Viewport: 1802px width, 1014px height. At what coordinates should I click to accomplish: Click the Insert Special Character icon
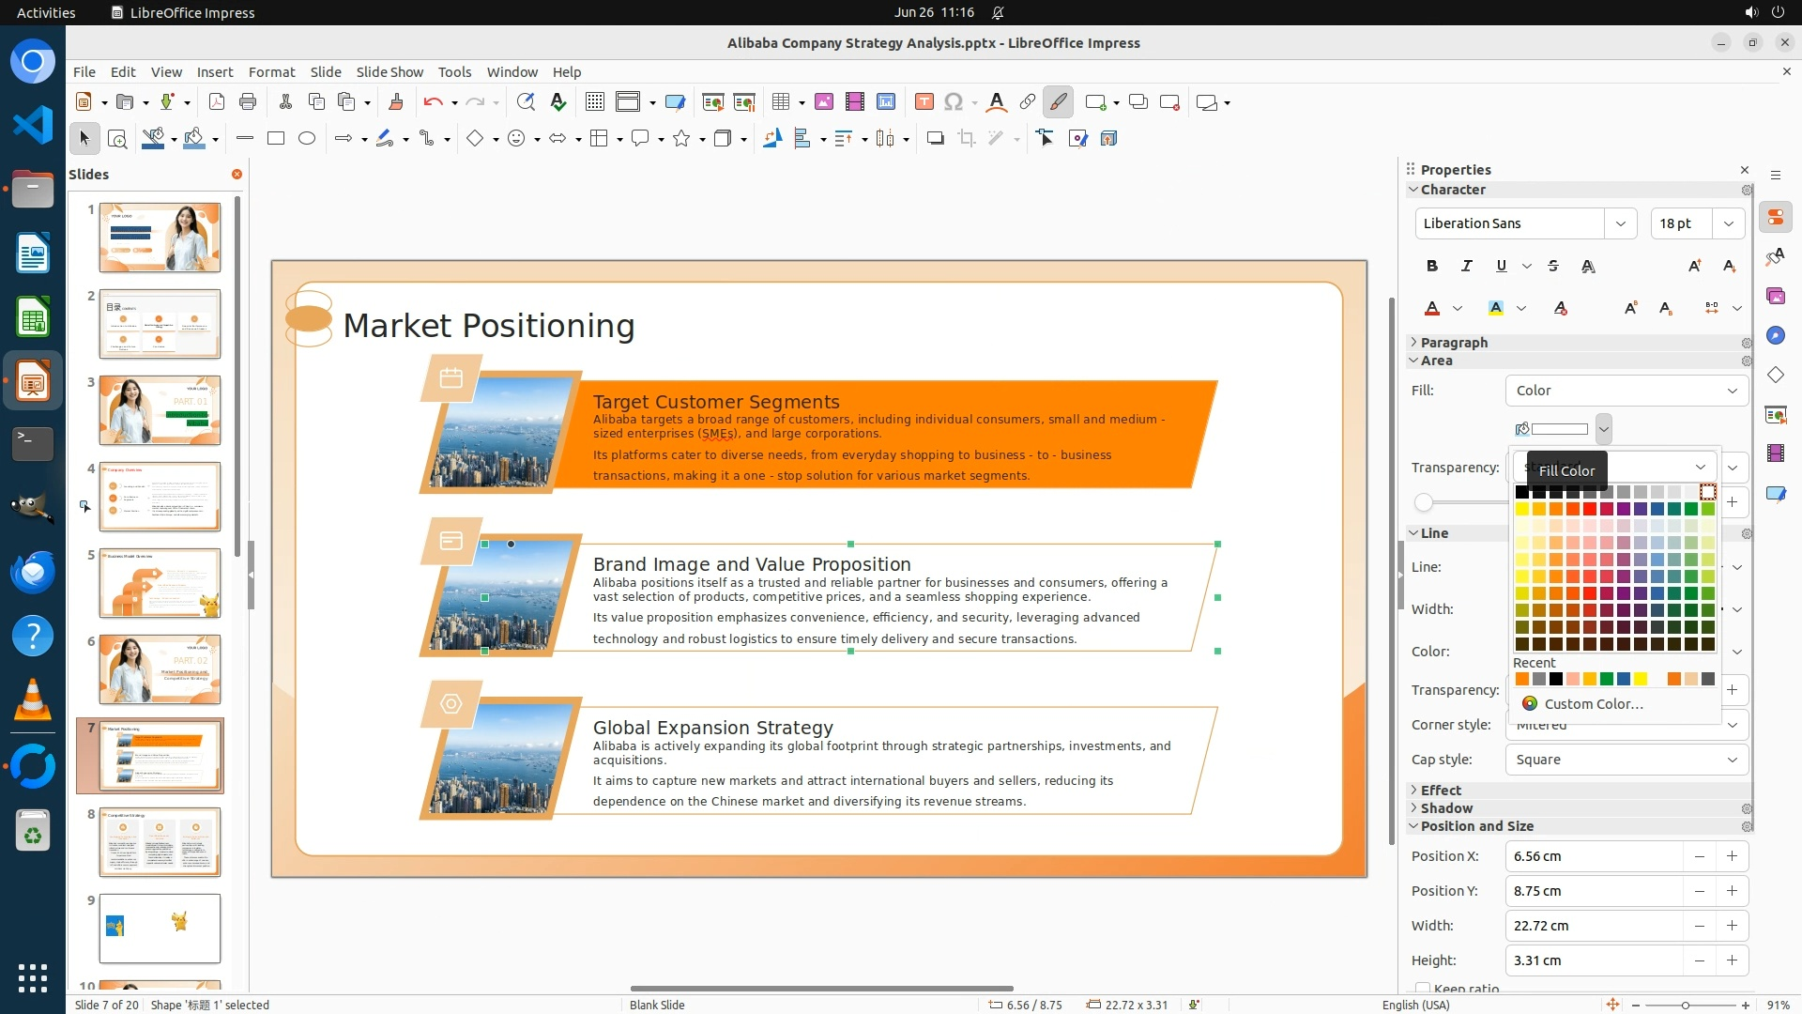954,102
